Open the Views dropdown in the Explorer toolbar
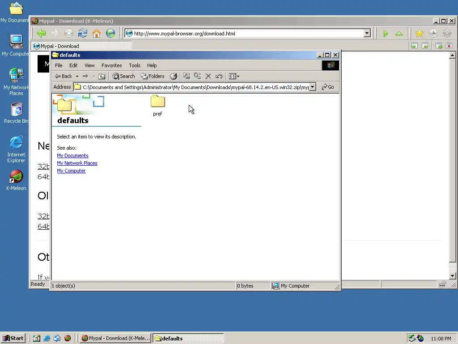Screen dimensions: 458x344 (234, 76)
